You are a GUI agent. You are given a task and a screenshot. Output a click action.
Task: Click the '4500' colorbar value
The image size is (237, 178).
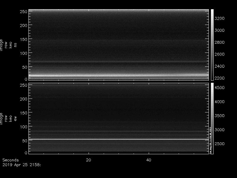point(220,88)
